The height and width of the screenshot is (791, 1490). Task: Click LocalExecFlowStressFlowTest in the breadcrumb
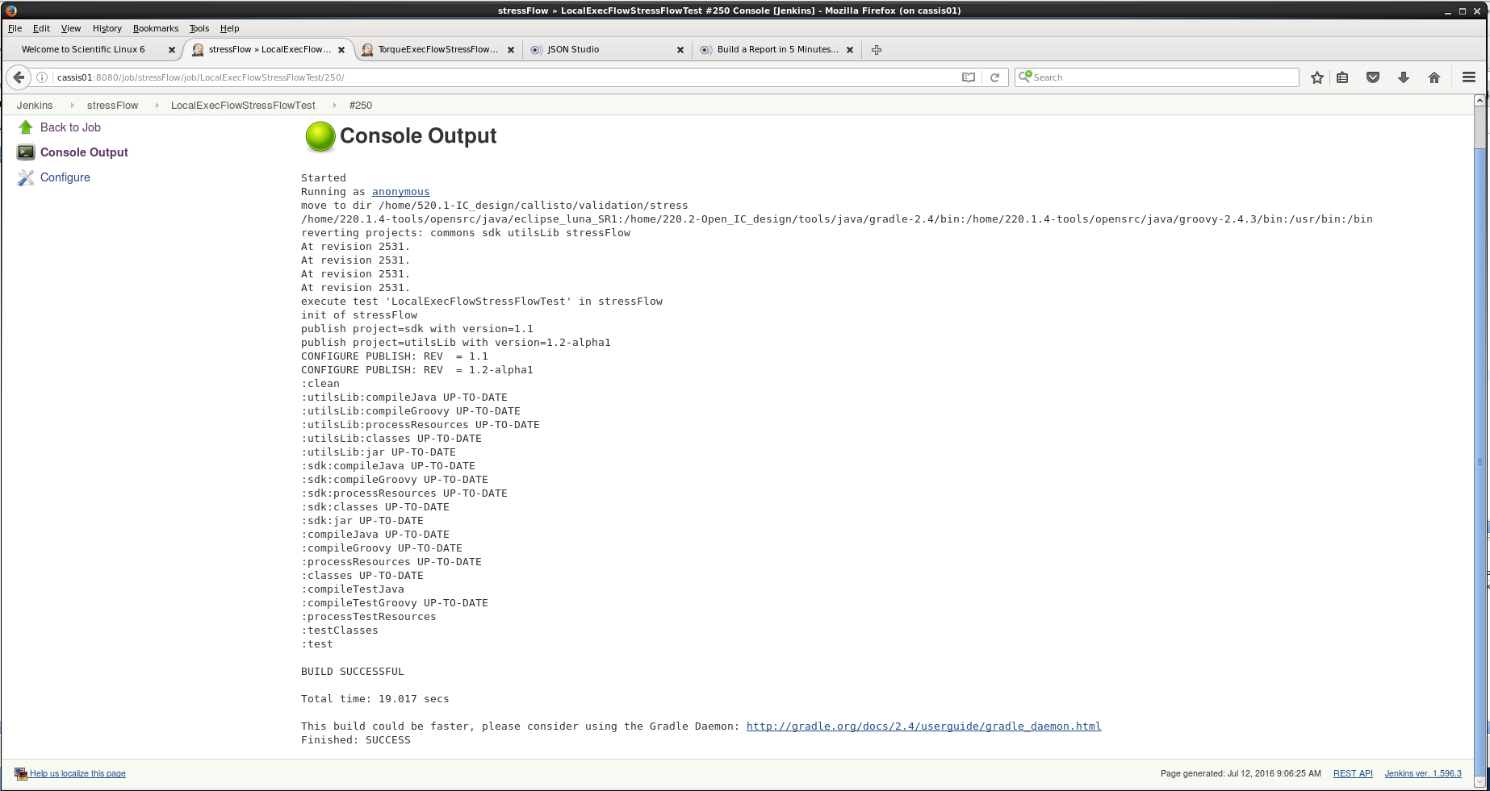pos(243,106)
